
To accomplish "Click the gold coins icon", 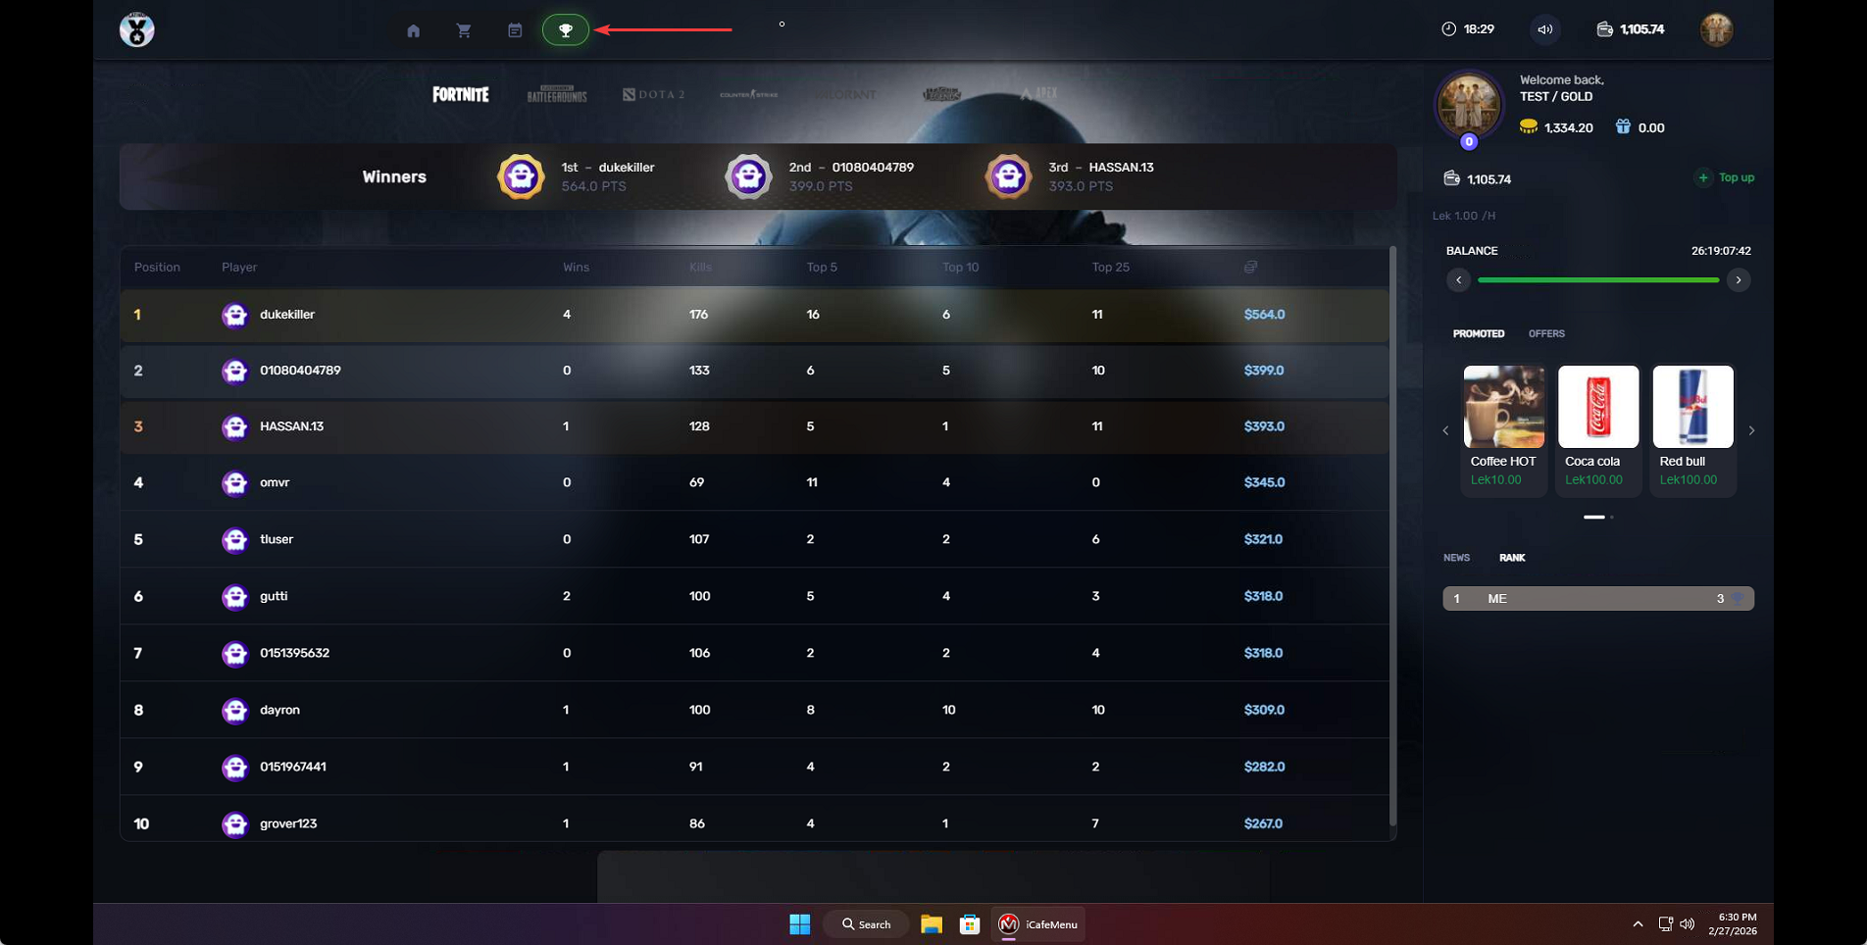I will 1529,127.
